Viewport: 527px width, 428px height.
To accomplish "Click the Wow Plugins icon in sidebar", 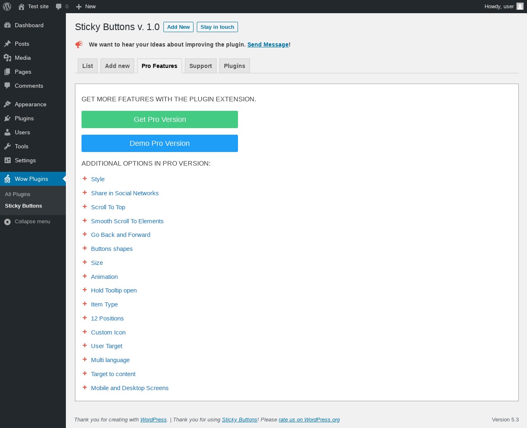I will (x=7, y=179).
